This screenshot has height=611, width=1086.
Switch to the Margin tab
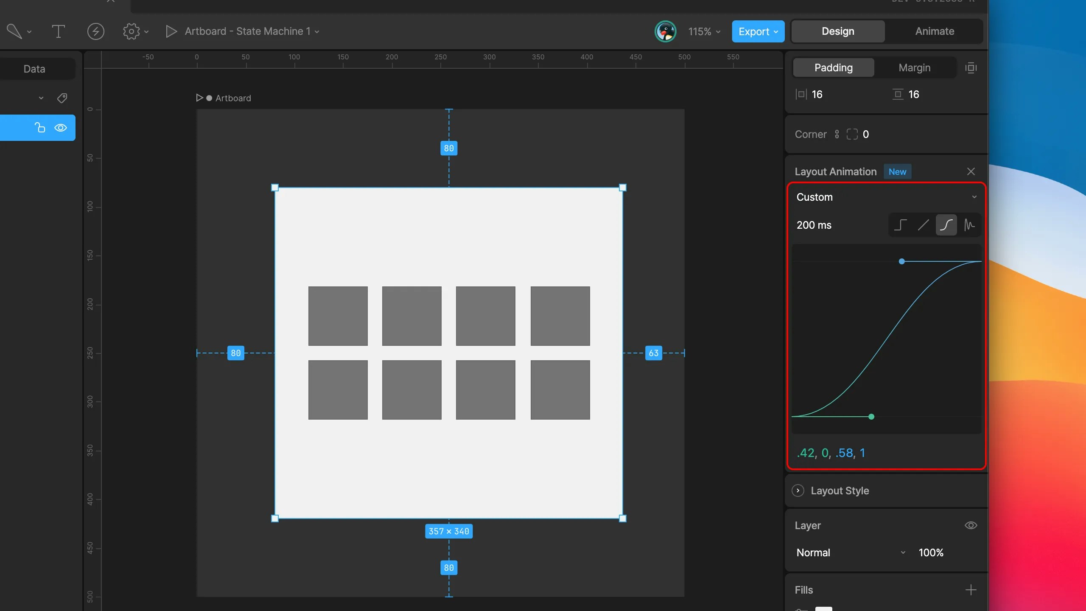(914, 68)
